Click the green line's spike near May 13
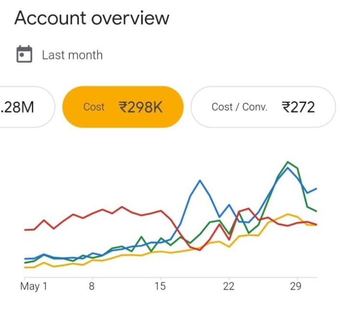The image size is (342, 310). tap(141, 237)
